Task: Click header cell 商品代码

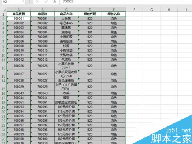Action: [19, 14]
